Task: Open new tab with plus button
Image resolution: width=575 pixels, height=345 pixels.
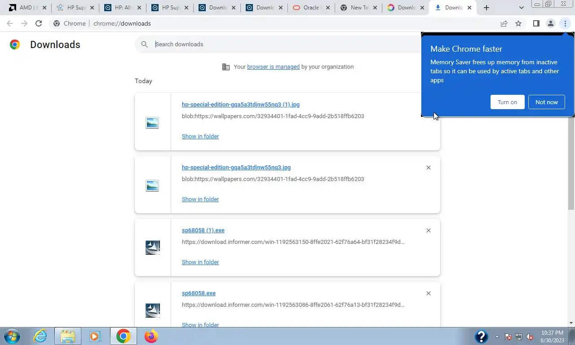Action: 486,8
